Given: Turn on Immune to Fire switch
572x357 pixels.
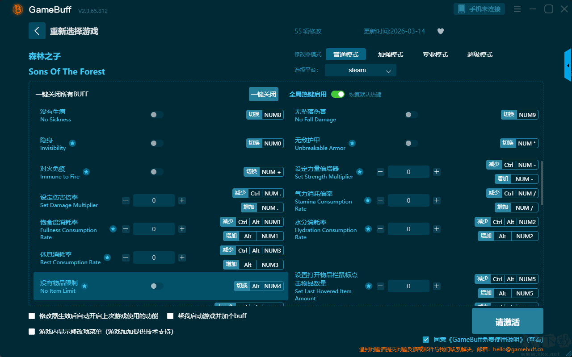Looking at the screenshot, I should (157, 172).
